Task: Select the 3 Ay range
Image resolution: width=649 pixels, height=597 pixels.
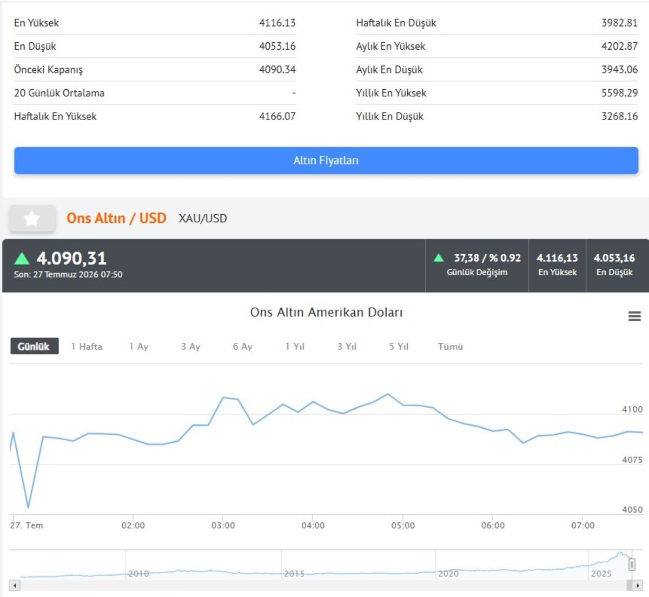Action: pos(190,347)
